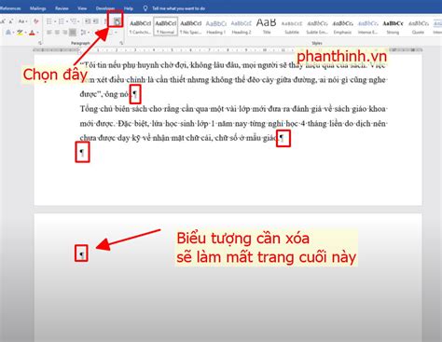Click the Change Case Aa icon
This screenshot has height=342, width=442.
tap(21, 21)
